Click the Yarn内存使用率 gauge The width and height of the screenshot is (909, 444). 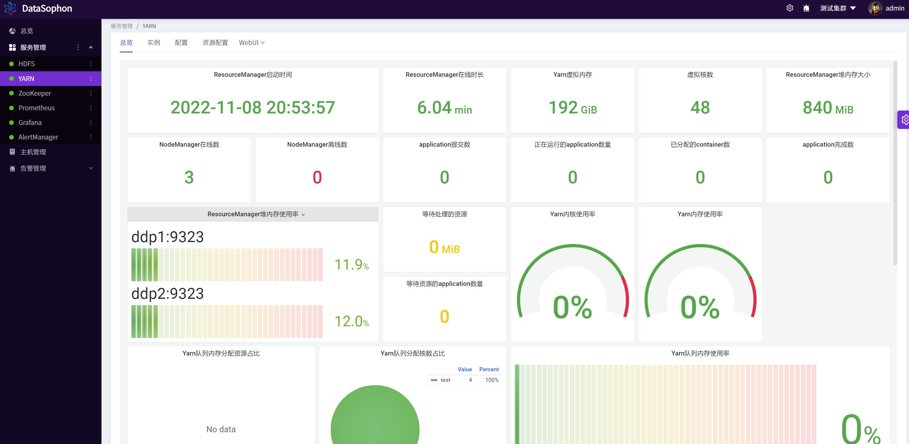click(x=700, y=281)
